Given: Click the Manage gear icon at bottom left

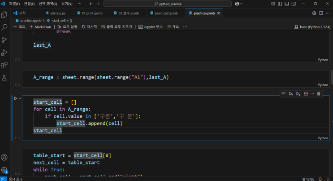Looking at the screenshot, I should tap(4, 170).
